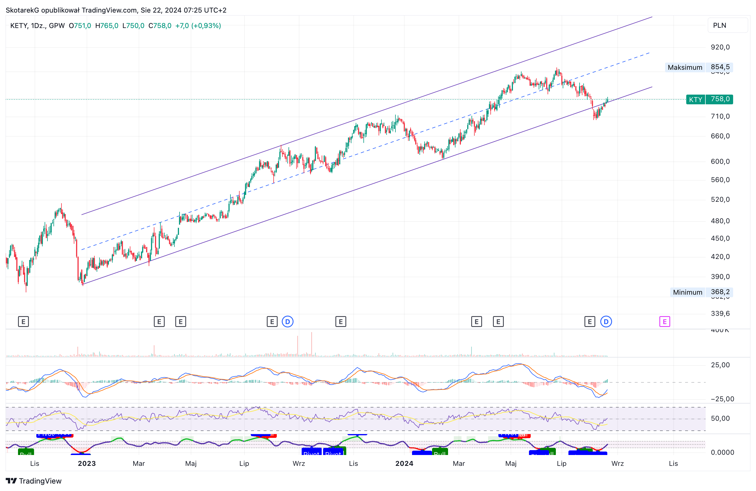Click the Maksimum 854,5 label
This screenshot has width=756, height=491.
click(x=699, y=67)
